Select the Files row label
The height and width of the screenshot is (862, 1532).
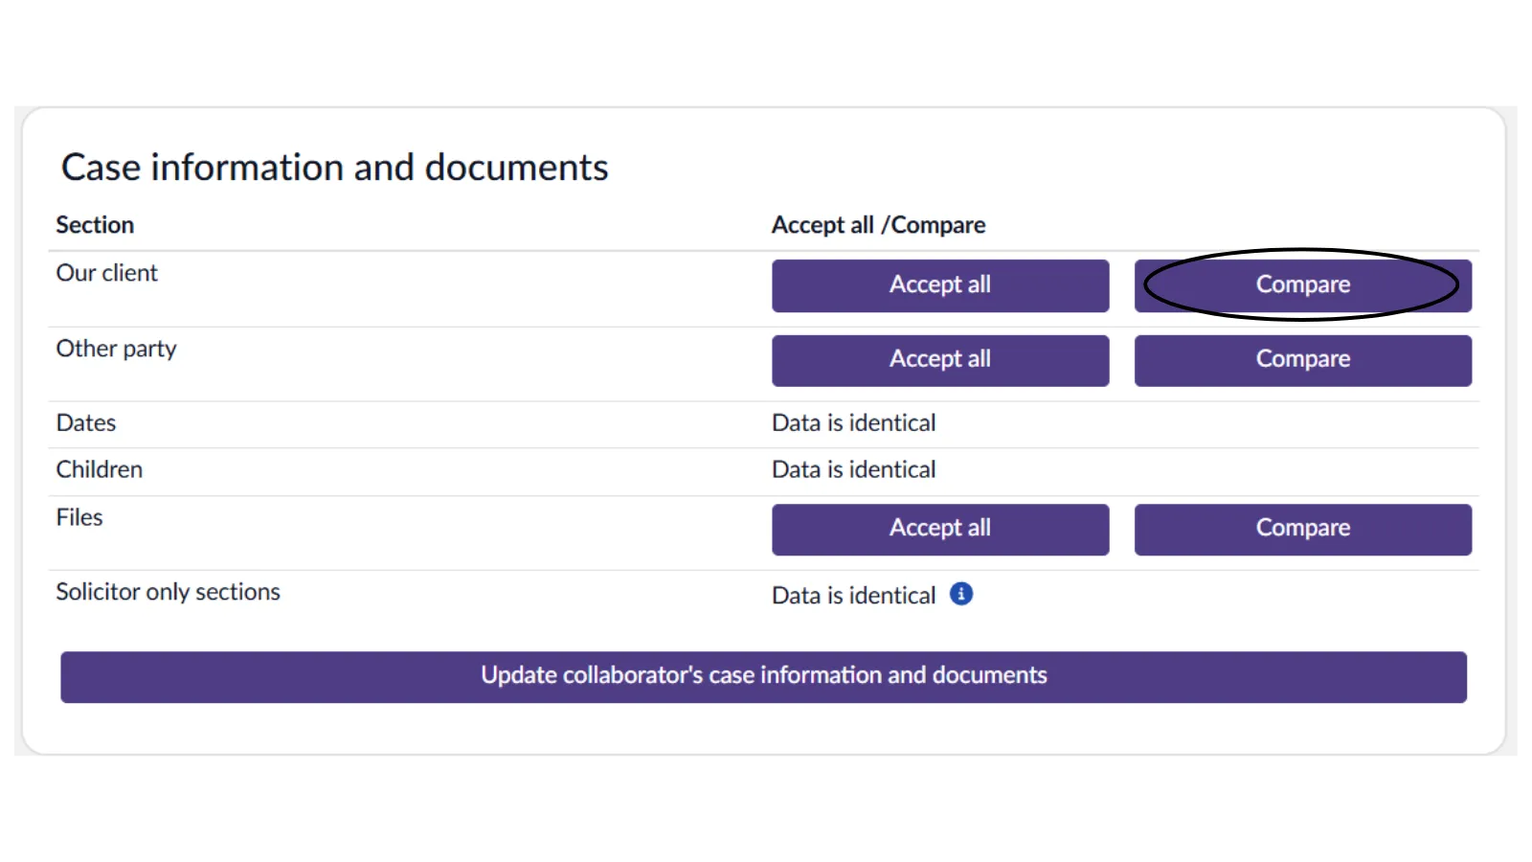[x=79, y=518]
